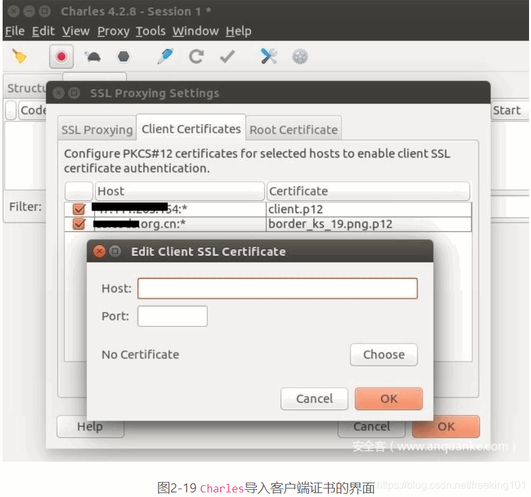Click Cancel in Edit Client SSL Certificate
The width and height of the screenshot is (531, 497).
tap(315, 399)
